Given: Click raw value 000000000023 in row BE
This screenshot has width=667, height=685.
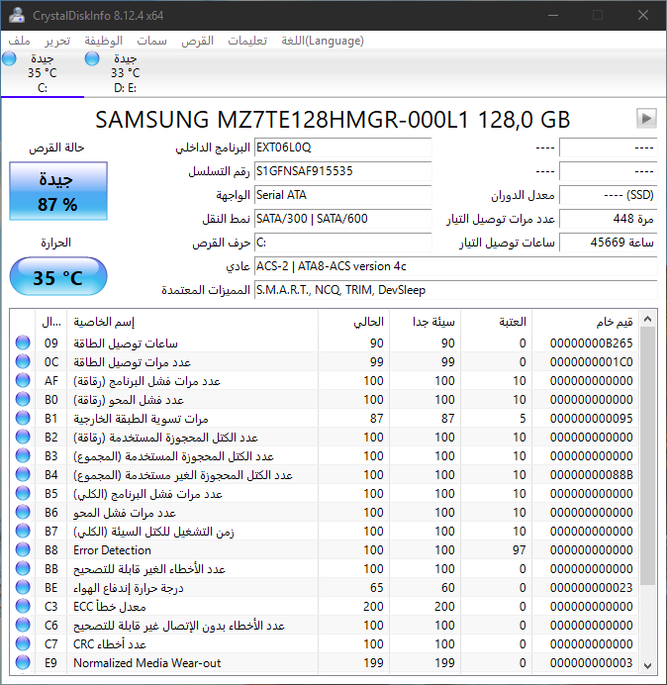Looking at the screenshot, I should coord(592,588).
